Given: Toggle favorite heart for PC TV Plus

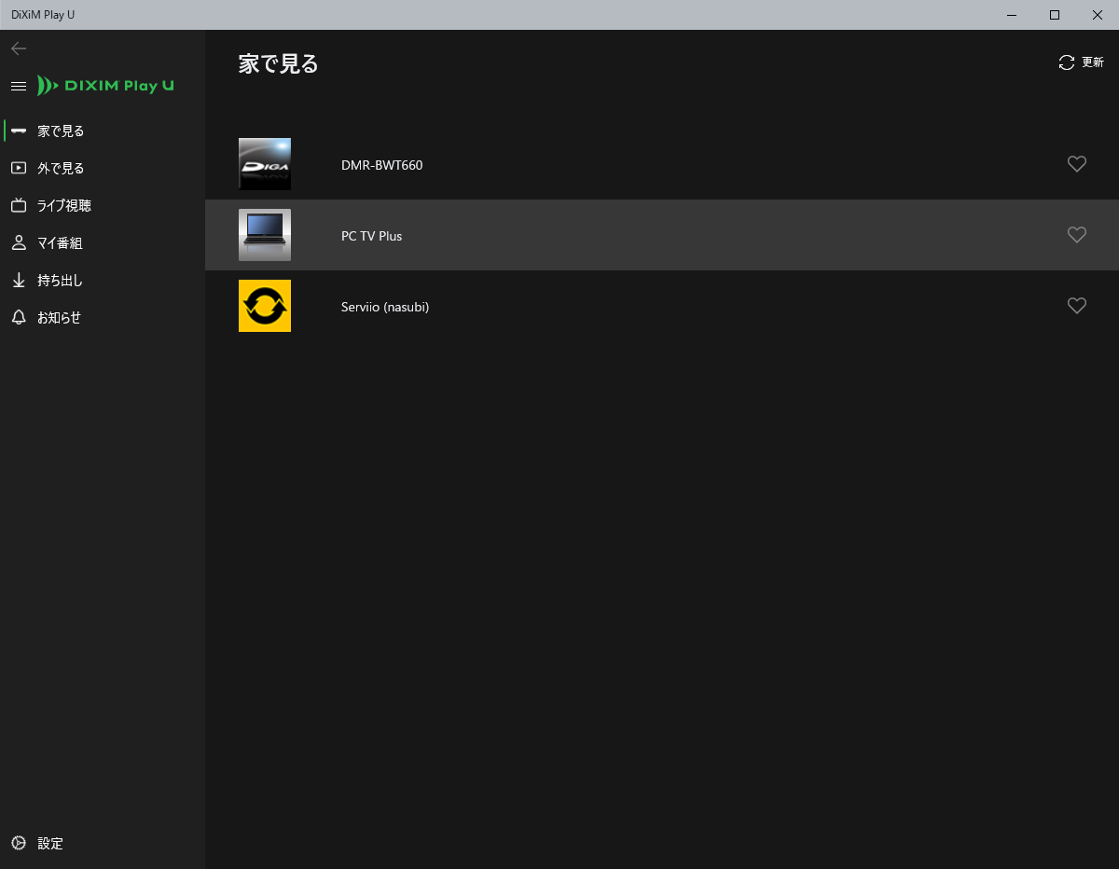Looking at the screenshot, I should pos(1076,235).
